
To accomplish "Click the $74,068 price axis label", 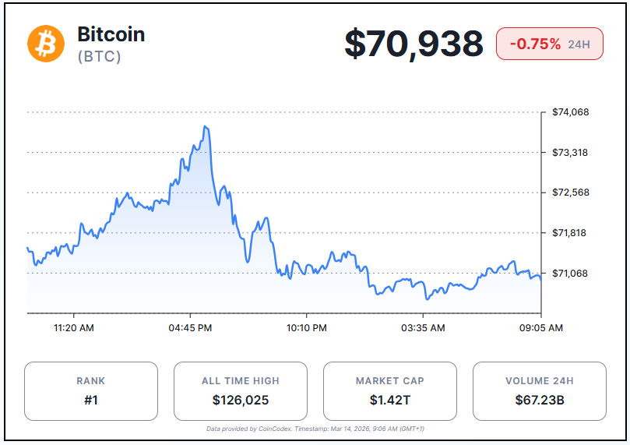I will click(x=571, y=112).
